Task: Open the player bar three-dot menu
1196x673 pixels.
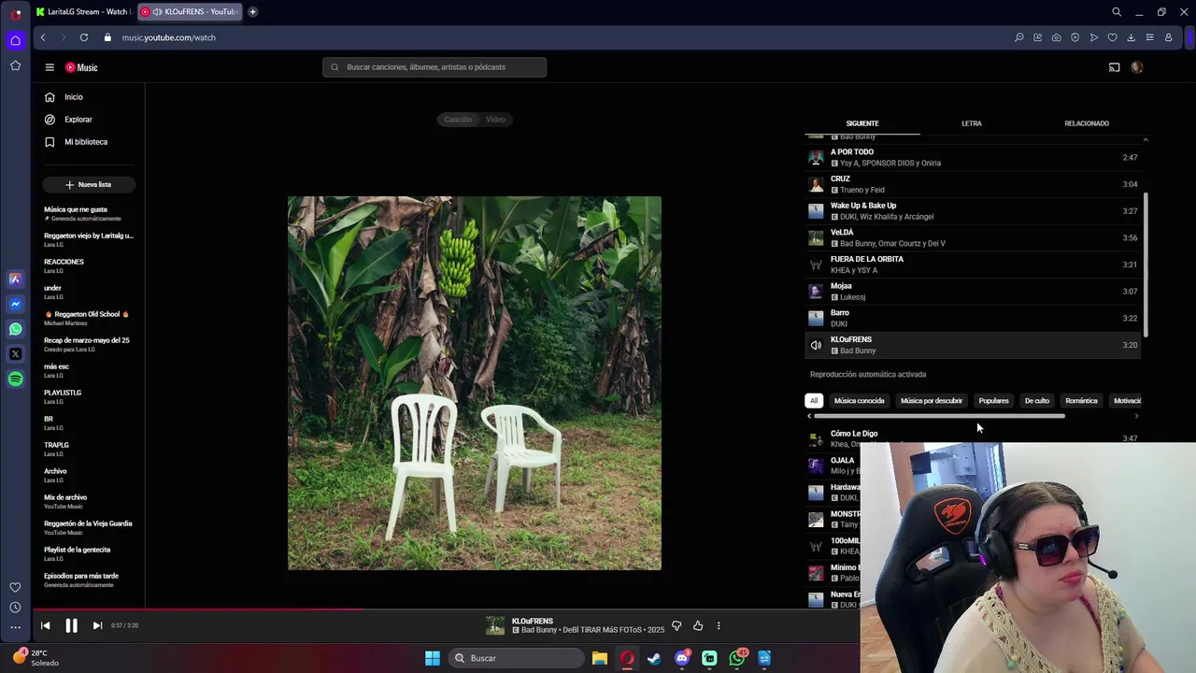Action: (x=719, y=626)
